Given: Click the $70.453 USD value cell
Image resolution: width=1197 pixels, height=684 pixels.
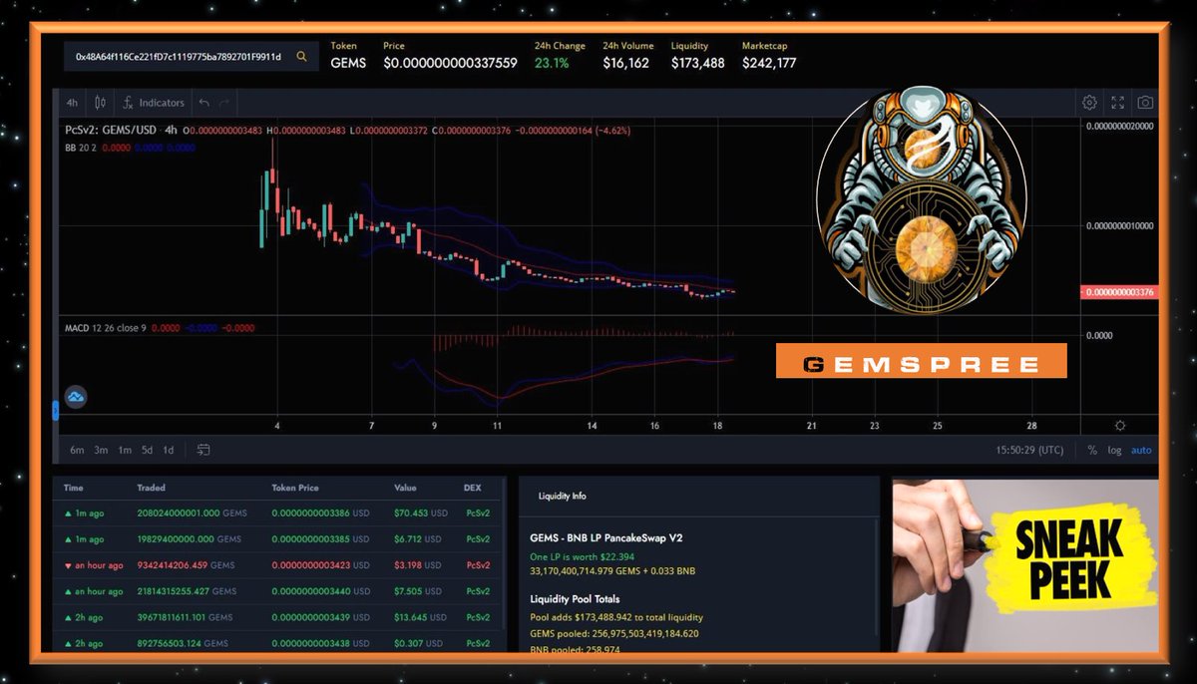Looking at the screenshot, I should (x=422, y=513).
